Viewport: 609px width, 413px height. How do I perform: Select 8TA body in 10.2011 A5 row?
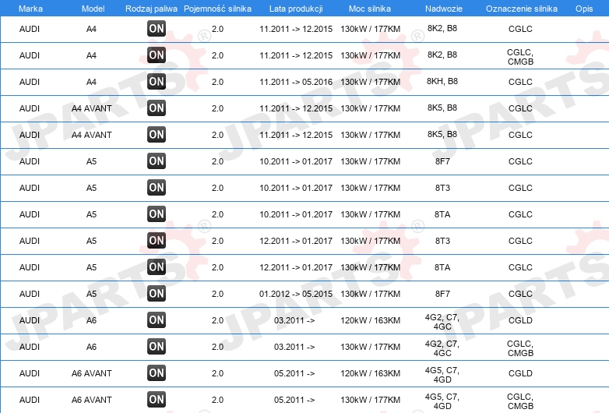tap(442, 214)
